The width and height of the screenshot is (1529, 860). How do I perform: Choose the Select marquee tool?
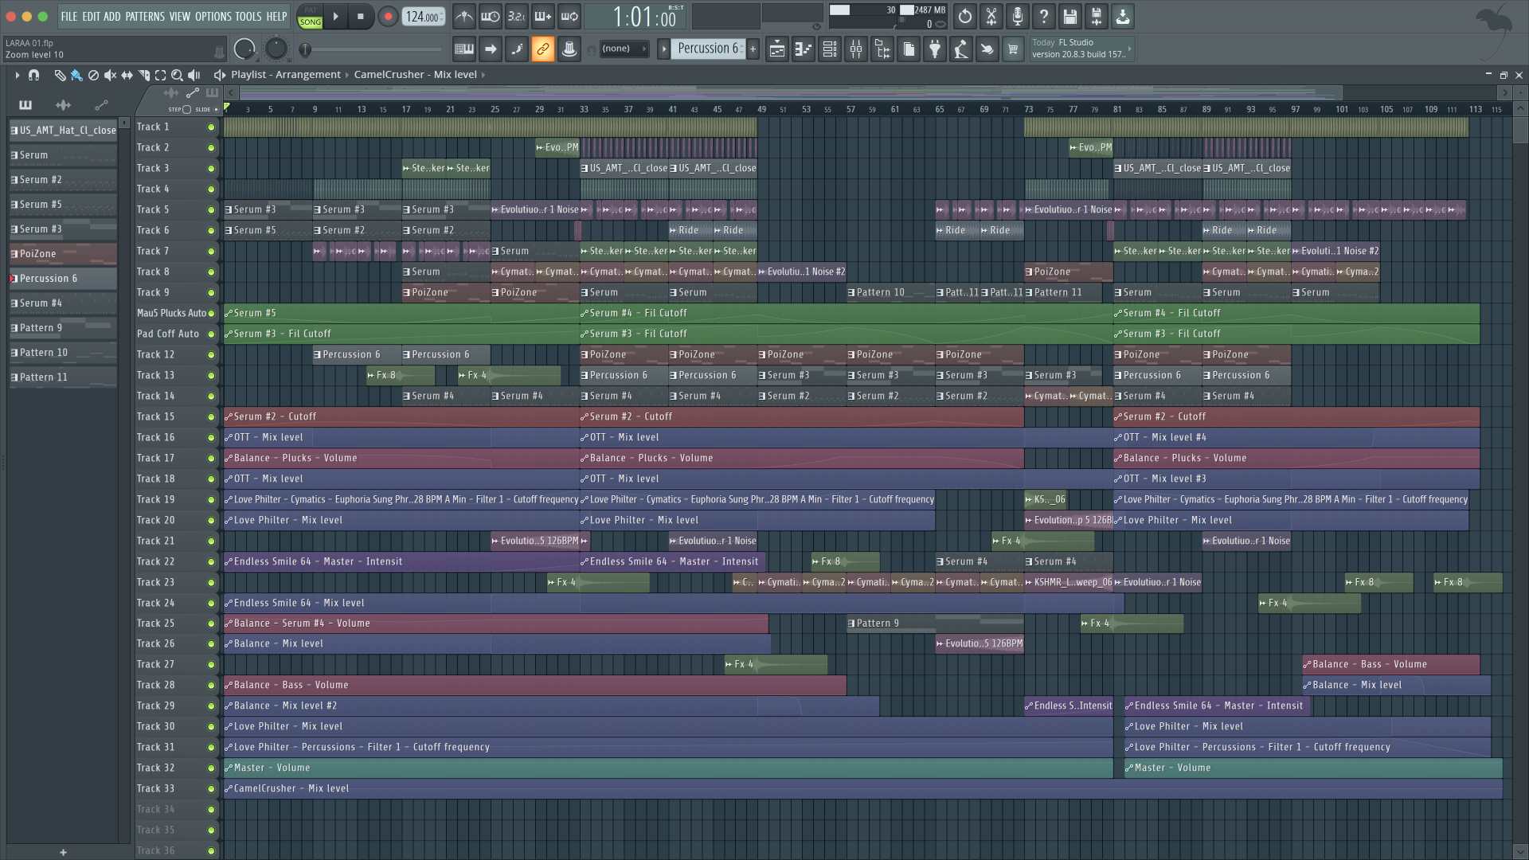point(160,75)
